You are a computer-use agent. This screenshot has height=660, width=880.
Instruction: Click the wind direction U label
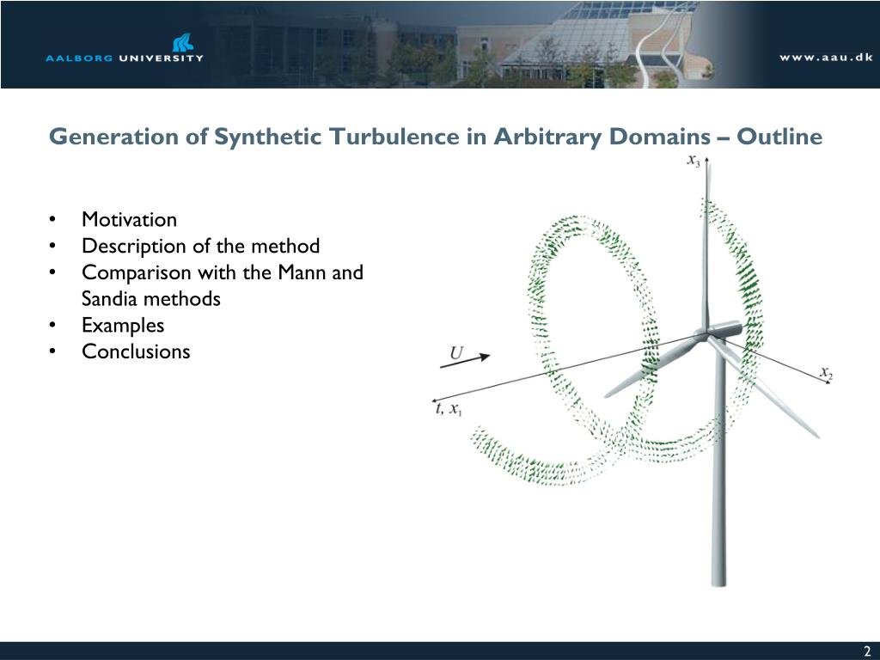pos(456,353)
